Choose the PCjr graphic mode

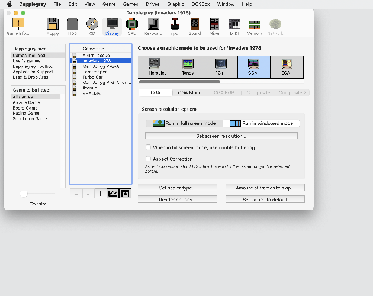(221, 67)
